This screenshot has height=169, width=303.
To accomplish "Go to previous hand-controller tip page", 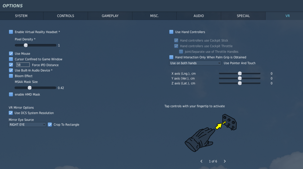I will (x=201, y=161).
